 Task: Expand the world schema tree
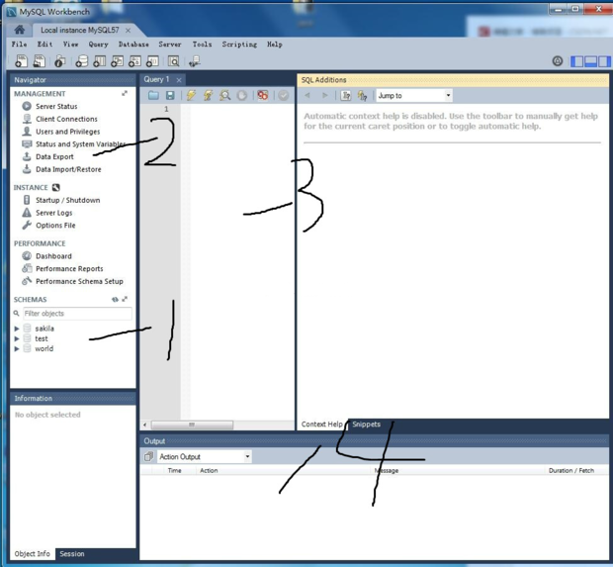[17, 348]
